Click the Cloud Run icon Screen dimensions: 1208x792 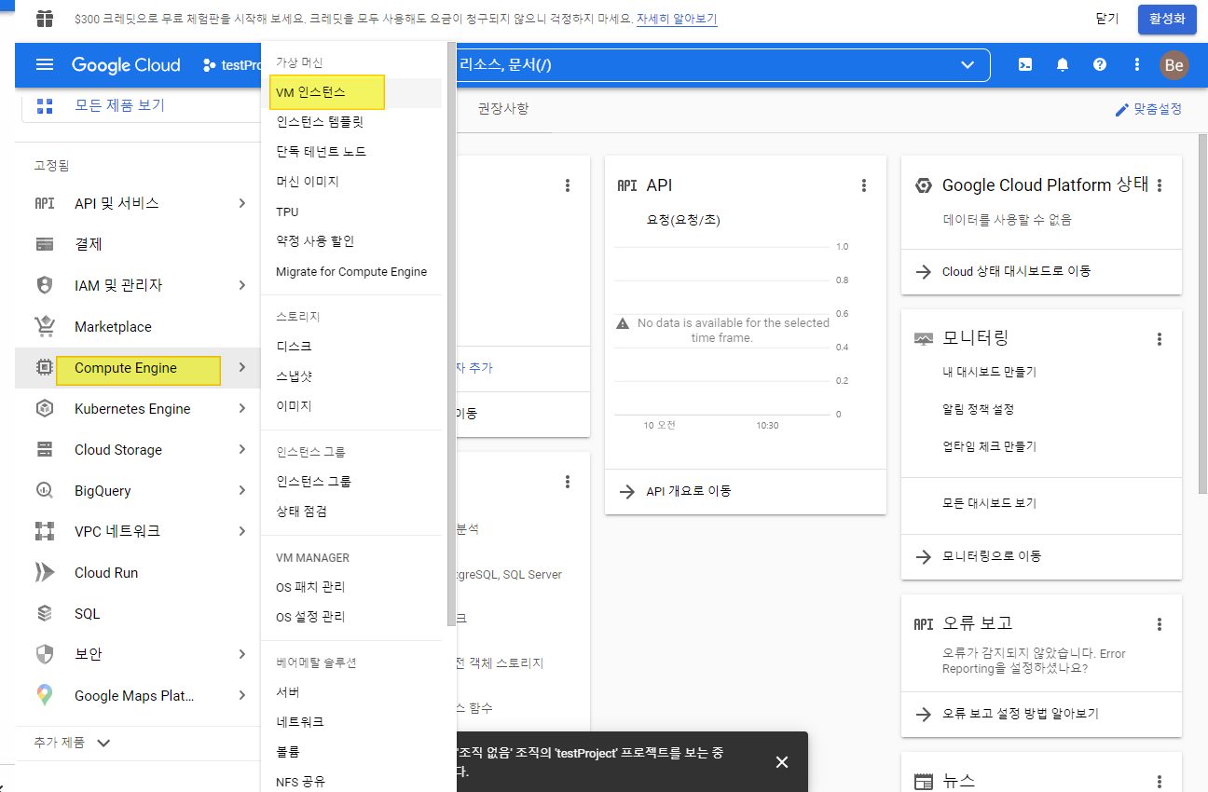point(44,572)
